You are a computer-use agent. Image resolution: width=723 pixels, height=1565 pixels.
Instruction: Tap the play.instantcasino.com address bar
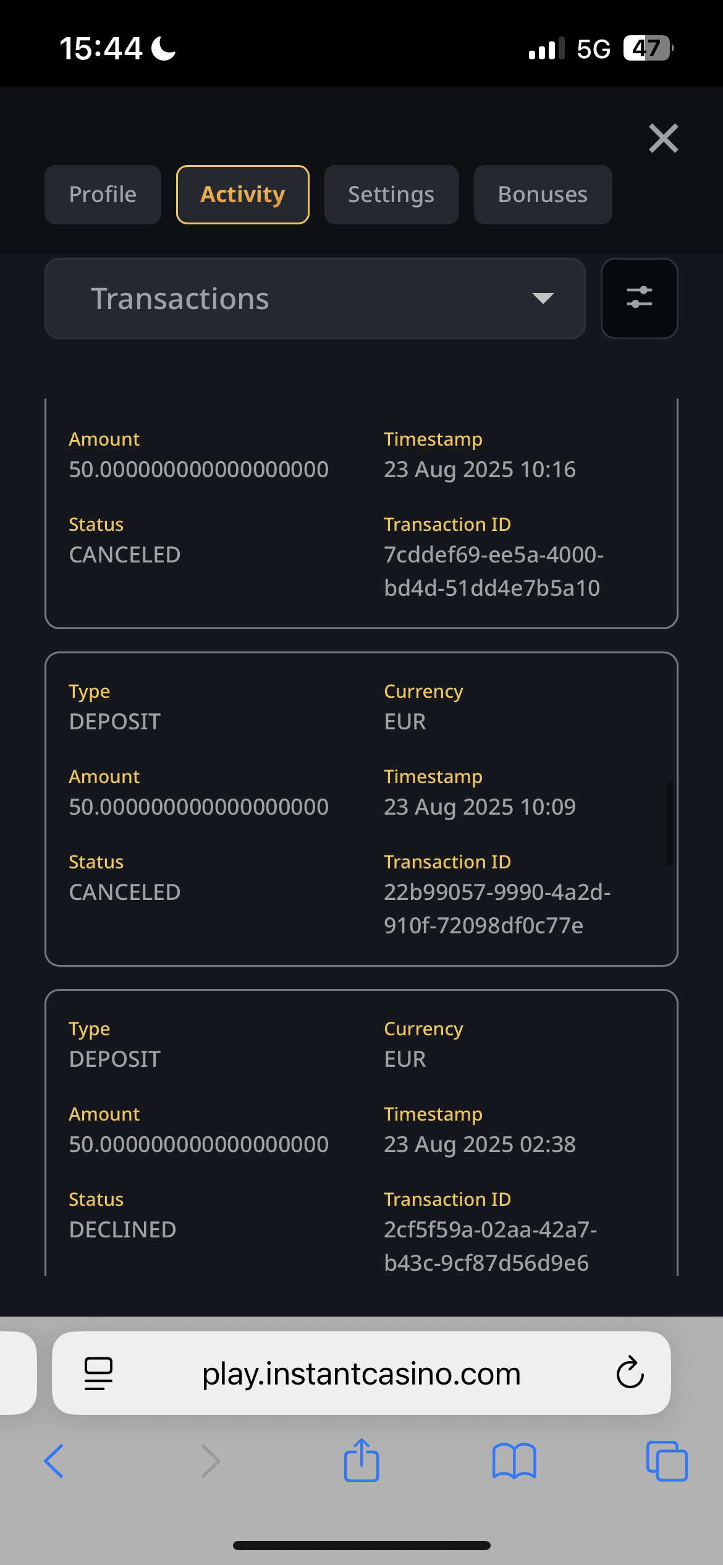point(361,1373)
